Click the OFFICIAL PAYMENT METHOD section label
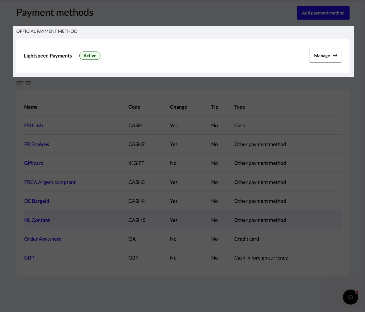Screen dimensions: 365x312 pyautogui.click(x=47, y=31)
